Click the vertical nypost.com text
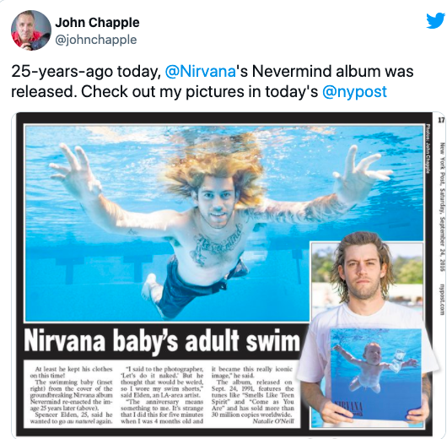447x439 pixels. pyautogui.click(x=442, y=300)
